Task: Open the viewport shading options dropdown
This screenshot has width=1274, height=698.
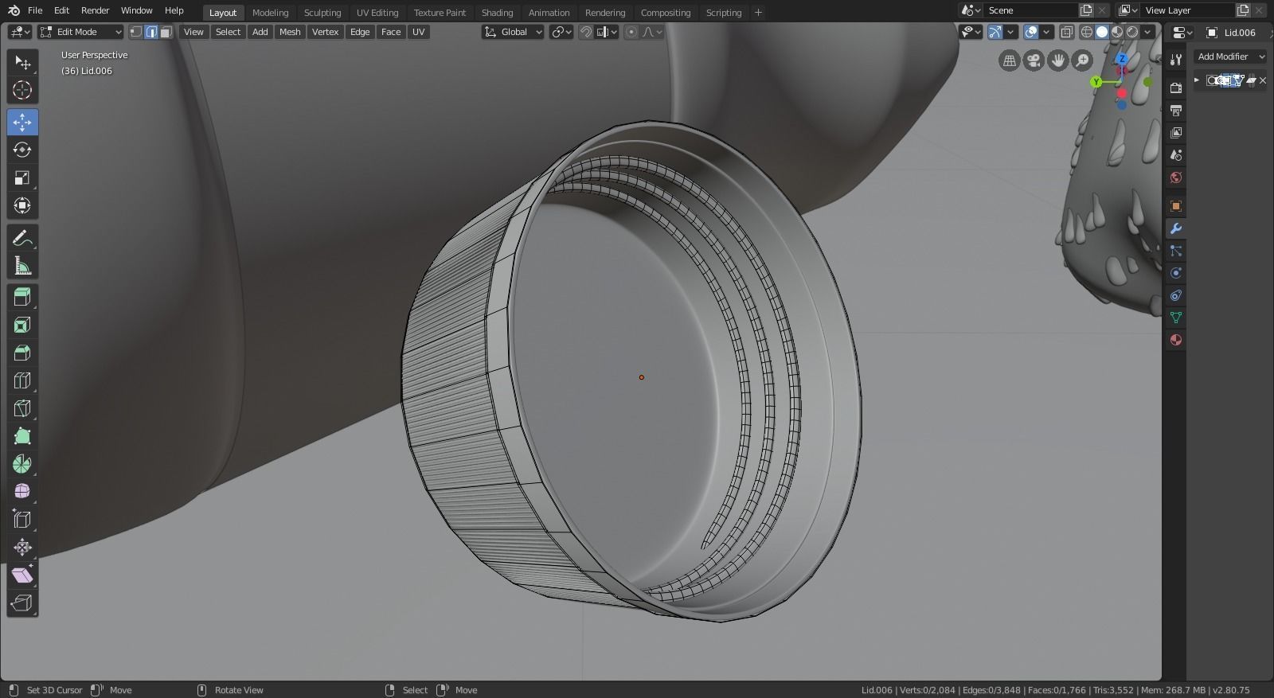Action: 1147,32
